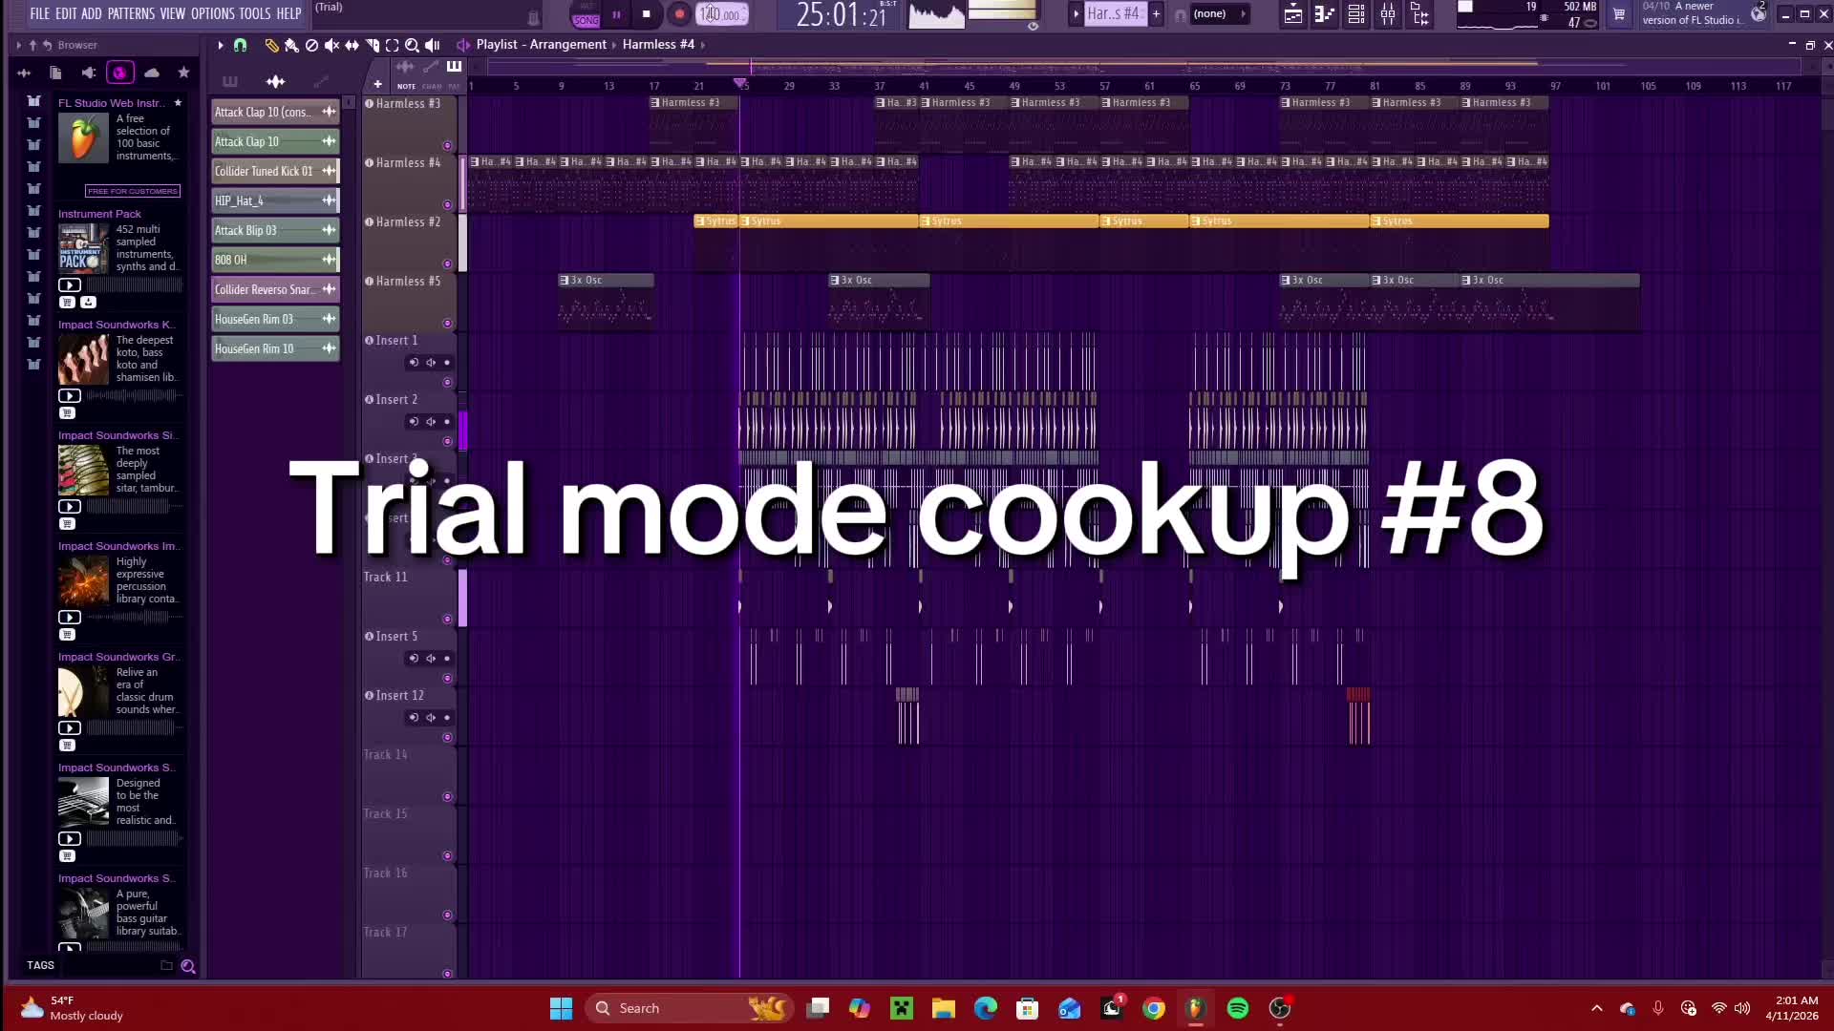The width and height of the screenshot is (1834, 1031).
Task: Open the waveform tab in the Browser
Action: click(x=24, y=73)
